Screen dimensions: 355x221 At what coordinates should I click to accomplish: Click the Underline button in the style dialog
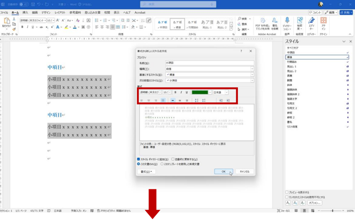coord(187,92)
